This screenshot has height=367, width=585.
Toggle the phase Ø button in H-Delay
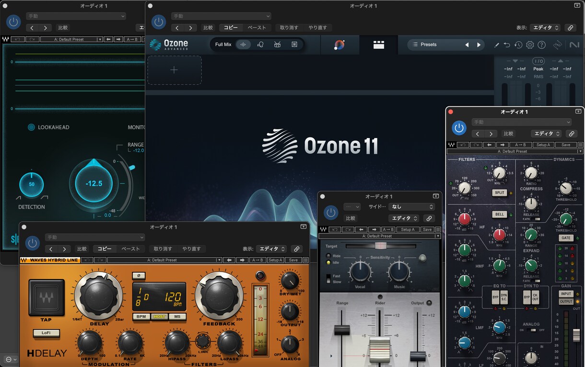pyautogui.click(x=139, y=276)
